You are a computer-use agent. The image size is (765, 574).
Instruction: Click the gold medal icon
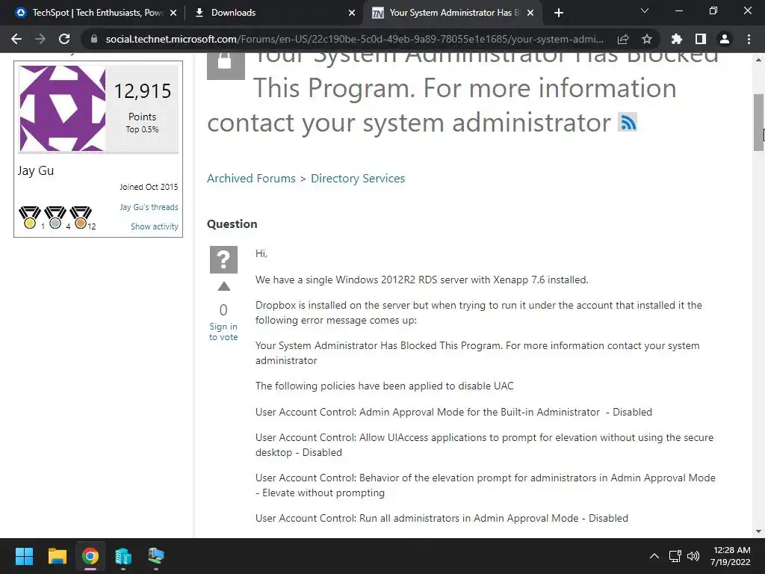click(x=30, y=217)
